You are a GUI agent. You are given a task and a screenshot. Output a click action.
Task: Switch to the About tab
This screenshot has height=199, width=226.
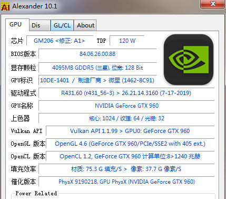pos(85,25)
